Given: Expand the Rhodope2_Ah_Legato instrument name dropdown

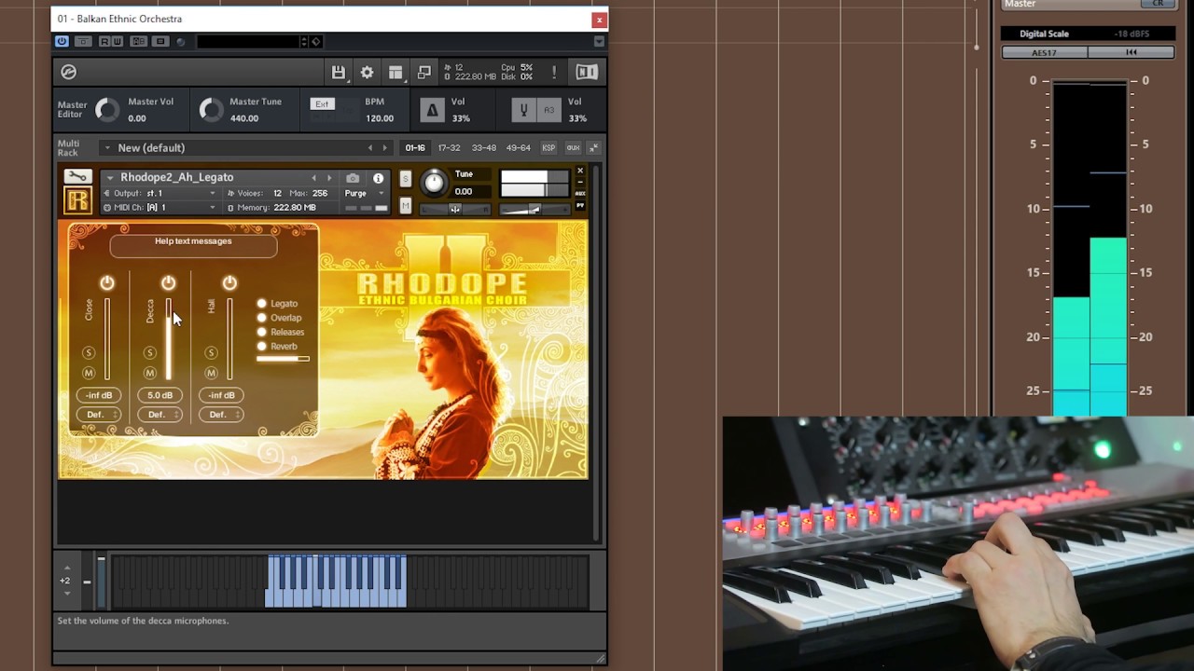Looking at the screenshot, I should click(109, 177).
